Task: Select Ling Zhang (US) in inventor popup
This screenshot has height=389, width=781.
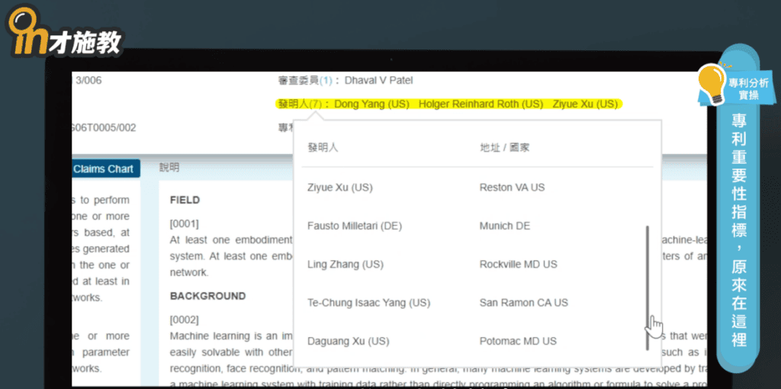Action: [345, 265]
